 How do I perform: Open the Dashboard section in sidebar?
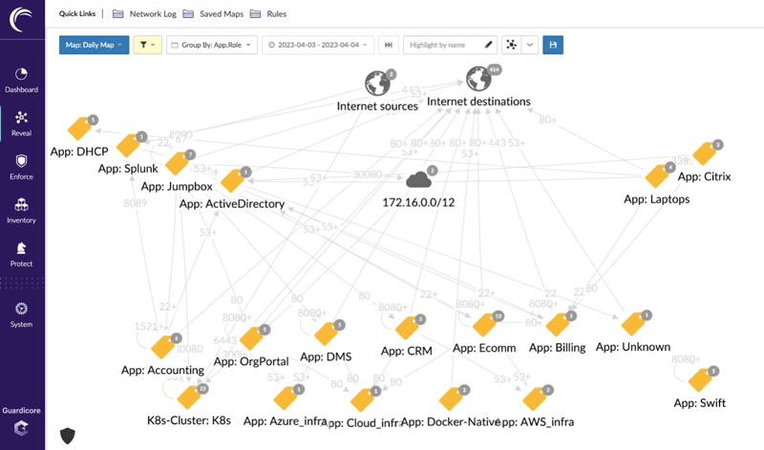[21, 81]
